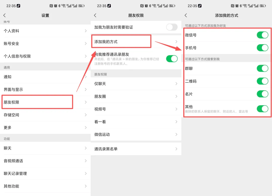Open chevron next to 更多
Viewport: 272px width, 196px height.
tap(86, 128)
